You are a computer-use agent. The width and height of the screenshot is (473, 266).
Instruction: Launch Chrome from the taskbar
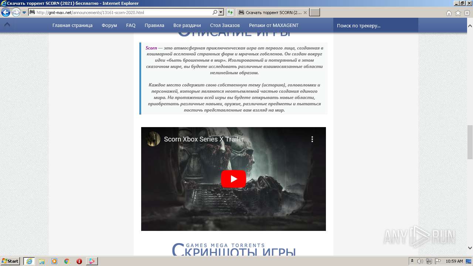(x=67, y=261)
